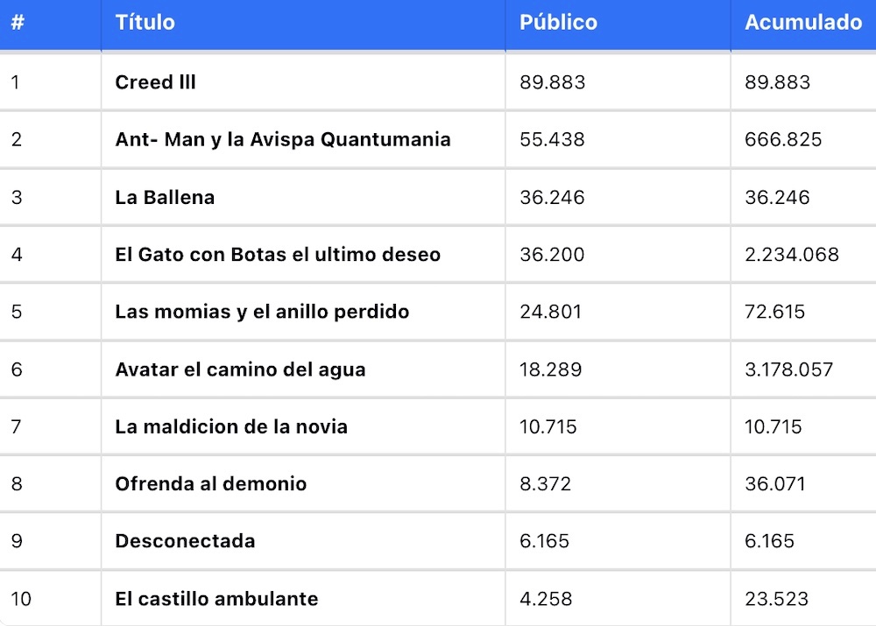Click acumulado value 3.178.057 for Avatar
This screenshot has width=876, height=626.
coord(788,369)
